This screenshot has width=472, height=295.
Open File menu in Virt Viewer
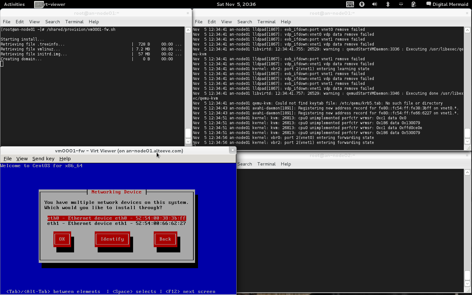point(8,159)
